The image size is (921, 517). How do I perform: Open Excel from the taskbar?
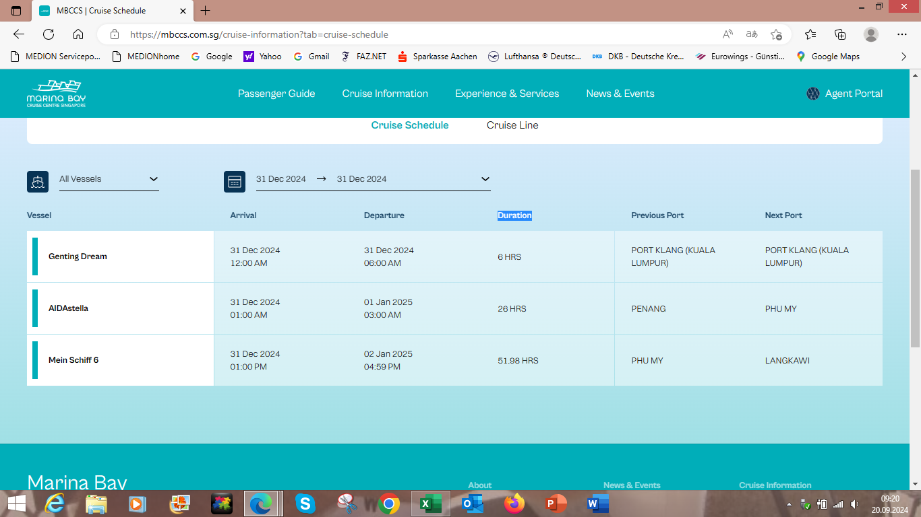click(x=430, y=504)
